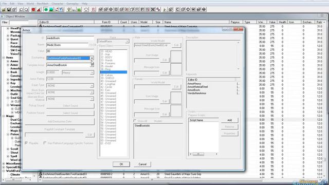
Task: Select SteelBootsAA in the models list
Action: tap(142, 125)
